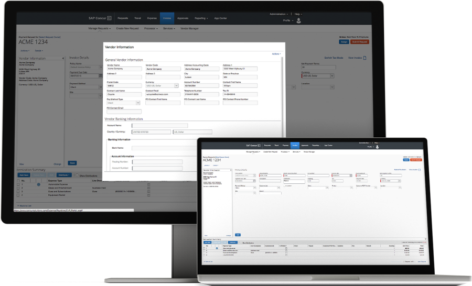Click the blue Save button on laptop
The image size is (472, 286).
pos(238,235)
